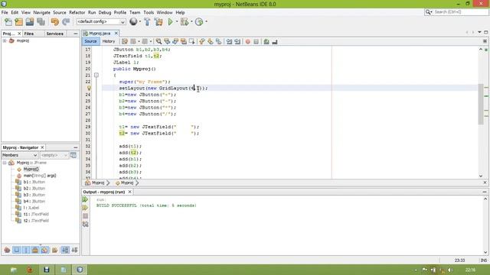Open the Navigate menu
This screenshot has width=490, height=275.
[41, 12]
